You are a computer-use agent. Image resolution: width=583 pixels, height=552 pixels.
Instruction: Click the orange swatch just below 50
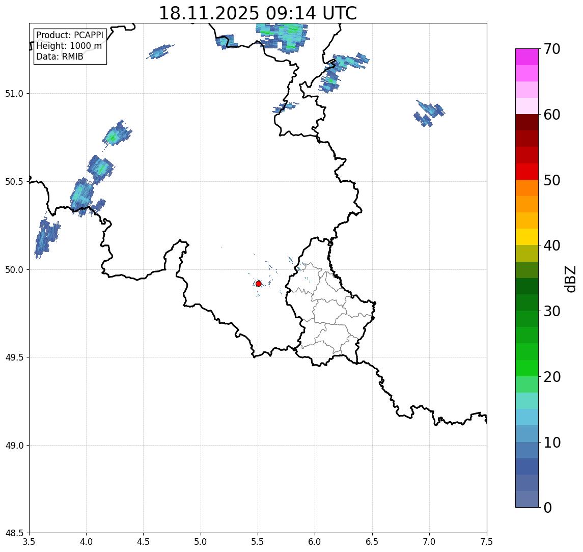click(x=527, y=188)
